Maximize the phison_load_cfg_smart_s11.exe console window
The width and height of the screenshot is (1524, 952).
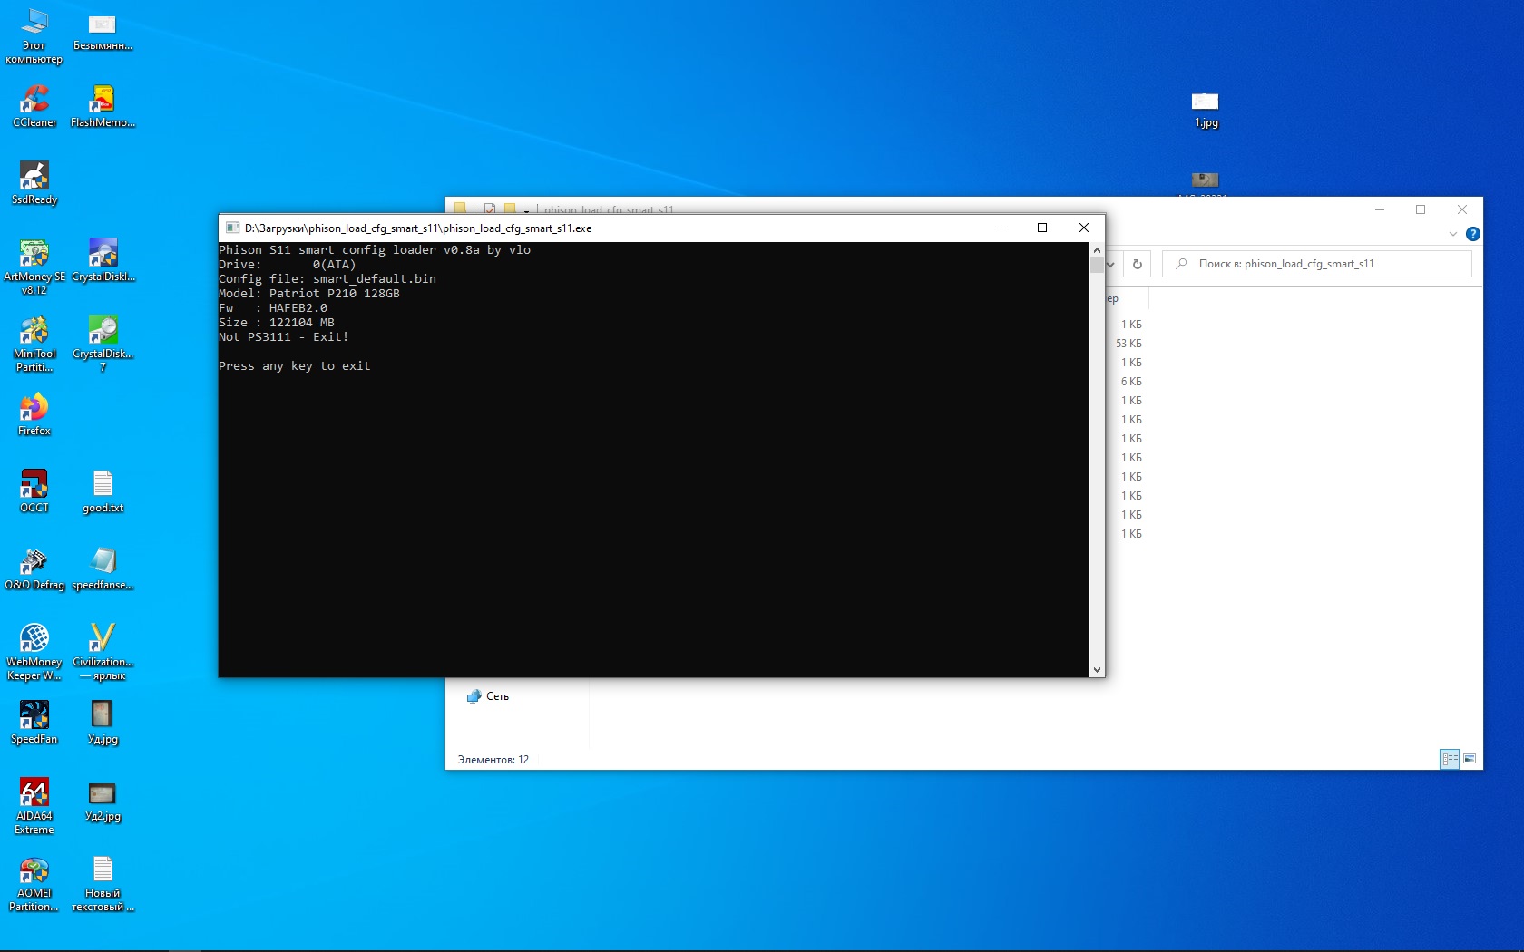1042,228
